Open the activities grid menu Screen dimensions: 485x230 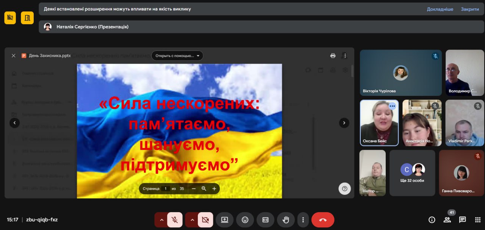(478, 220)
